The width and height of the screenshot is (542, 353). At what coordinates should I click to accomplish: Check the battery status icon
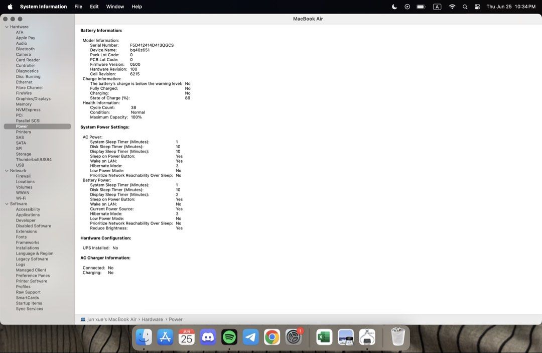(421, 7)
